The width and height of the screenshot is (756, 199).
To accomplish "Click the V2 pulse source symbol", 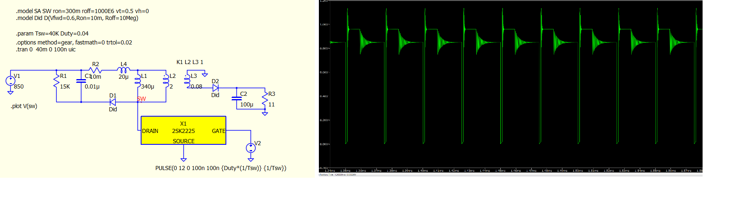I will [x=251, y=148].
